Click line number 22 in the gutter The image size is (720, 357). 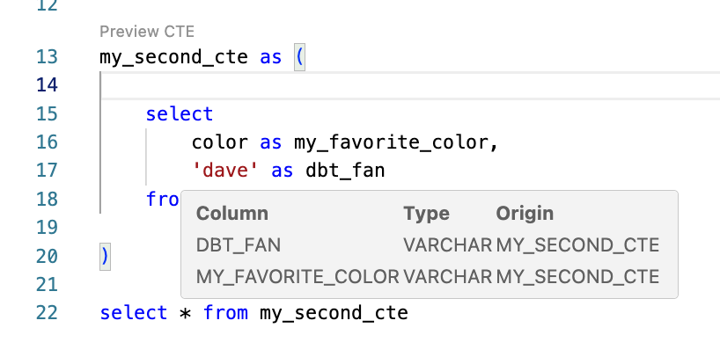[x=47, y=313]
